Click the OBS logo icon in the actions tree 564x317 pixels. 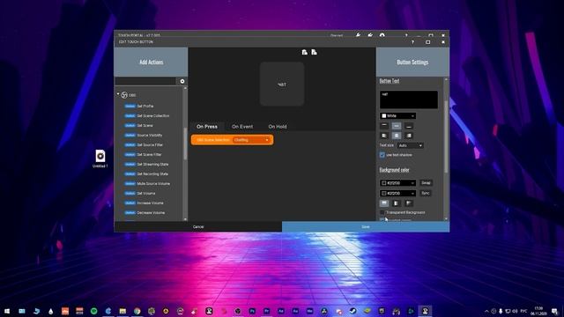click(124, 95)
